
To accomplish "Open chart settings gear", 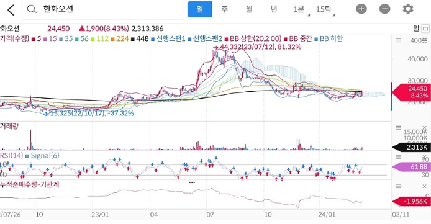I will click(x=408, y=9).
